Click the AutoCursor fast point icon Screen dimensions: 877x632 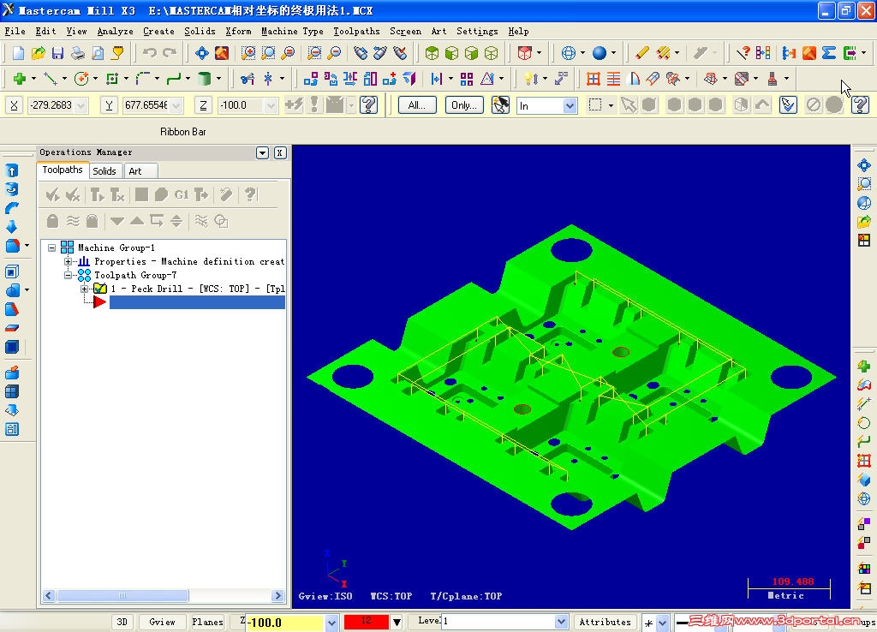(295, 104)
